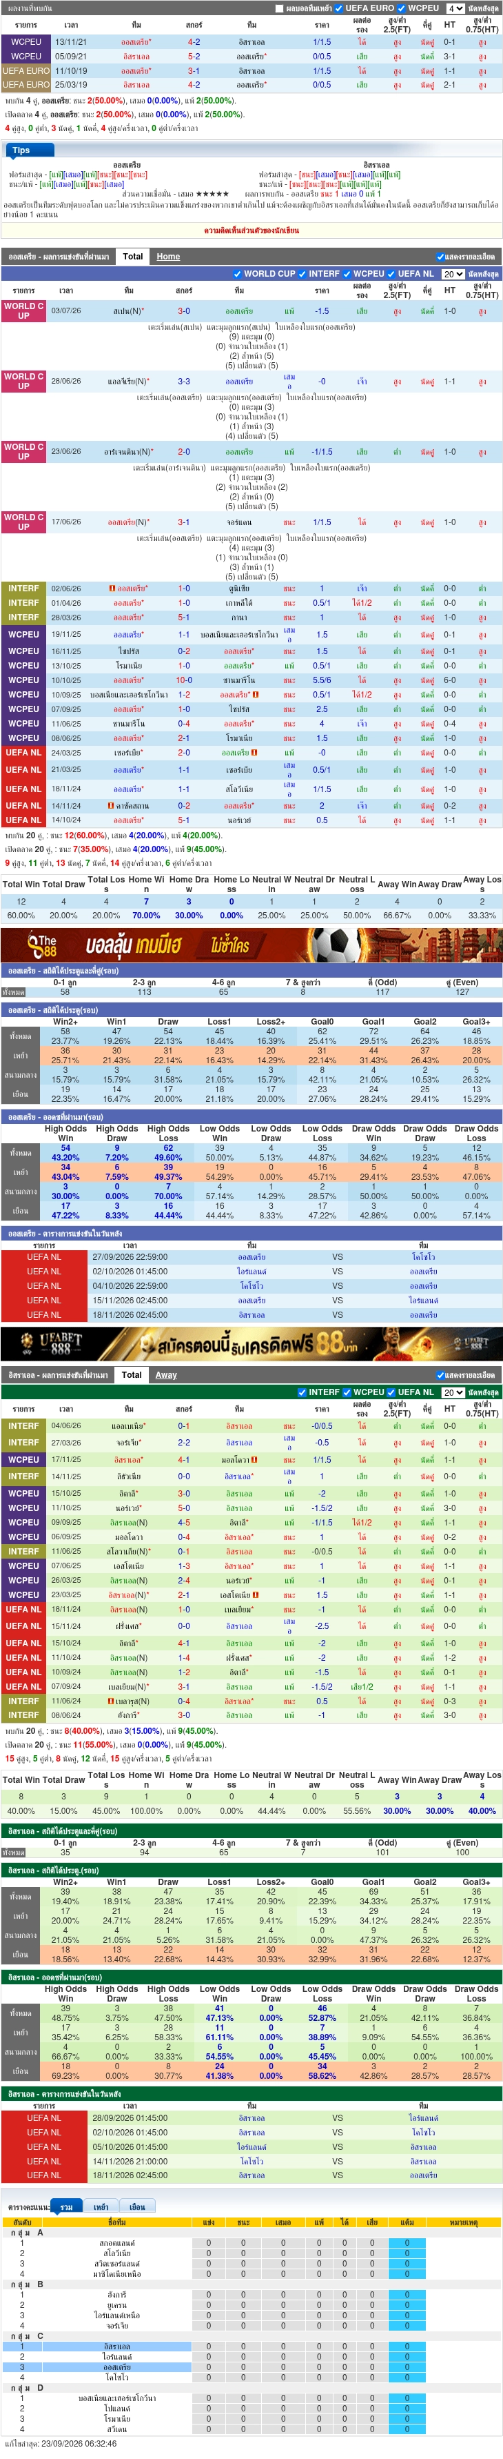
Task: Click the The88 red advertisement banner
Action: pyautogui.click(x=251, y=945)
